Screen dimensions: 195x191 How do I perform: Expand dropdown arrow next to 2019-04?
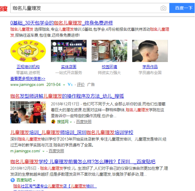click(64, 85)
